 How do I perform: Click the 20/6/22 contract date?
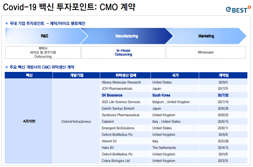tap(223, 115)
